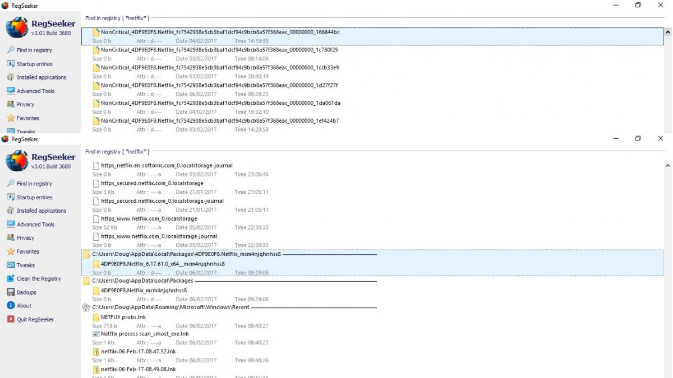This screenshot has width=673, height=378.
Task: Click the About info icon
Action: coord(11,306)
